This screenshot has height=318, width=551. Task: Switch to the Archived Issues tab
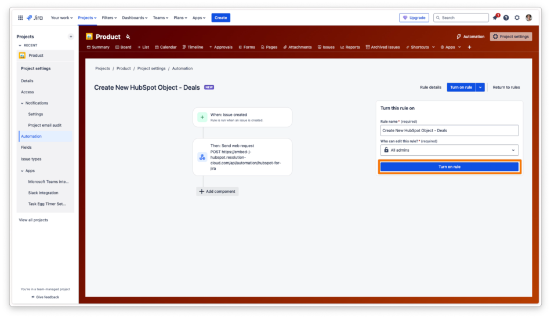point(383,47)
